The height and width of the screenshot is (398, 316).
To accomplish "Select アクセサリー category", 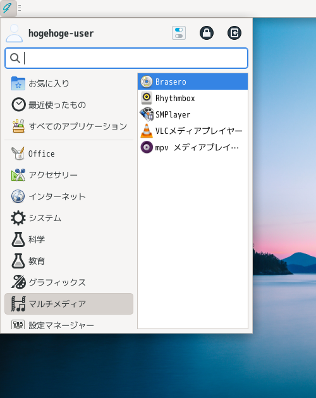I will 69,175.
